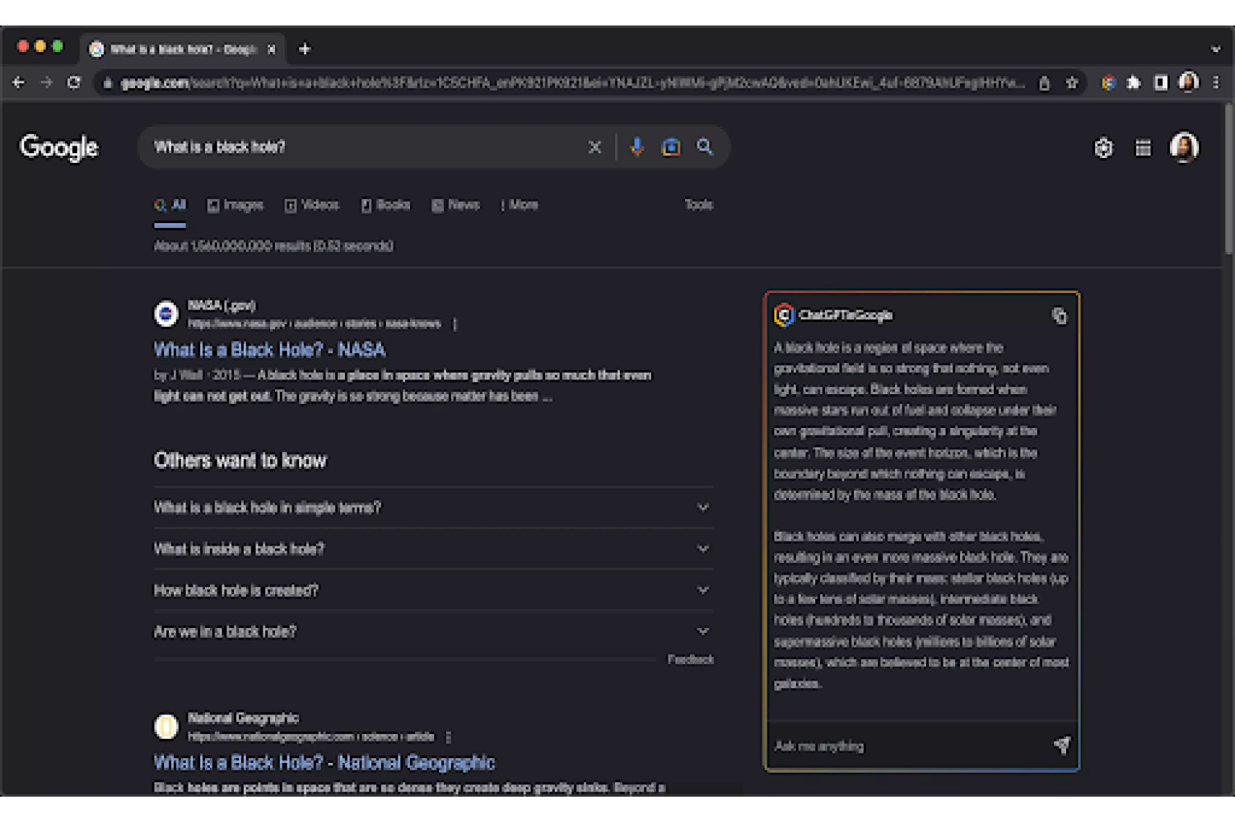Click the magnifier search button
This screenshot has width=1235, height=823.
[x=705, y=146]
